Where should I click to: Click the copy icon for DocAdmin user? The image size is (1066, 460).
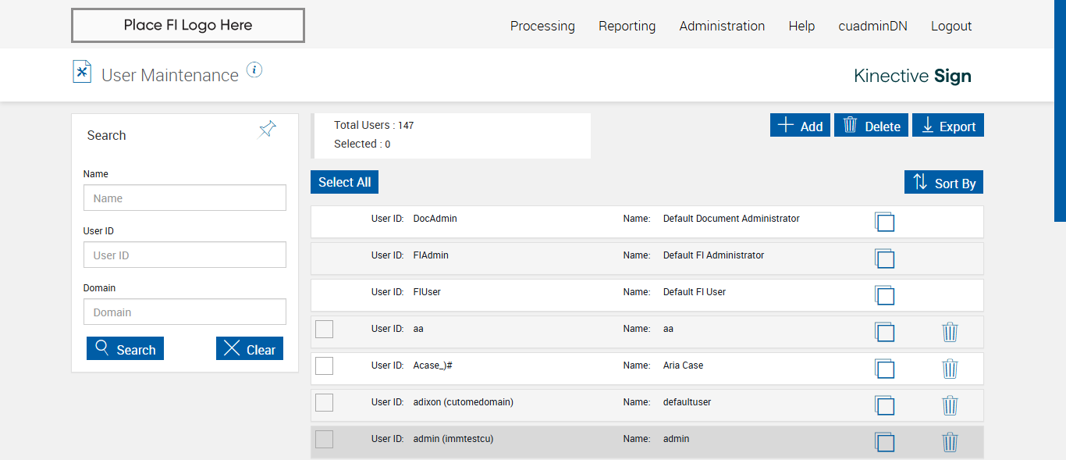point(884,222)
